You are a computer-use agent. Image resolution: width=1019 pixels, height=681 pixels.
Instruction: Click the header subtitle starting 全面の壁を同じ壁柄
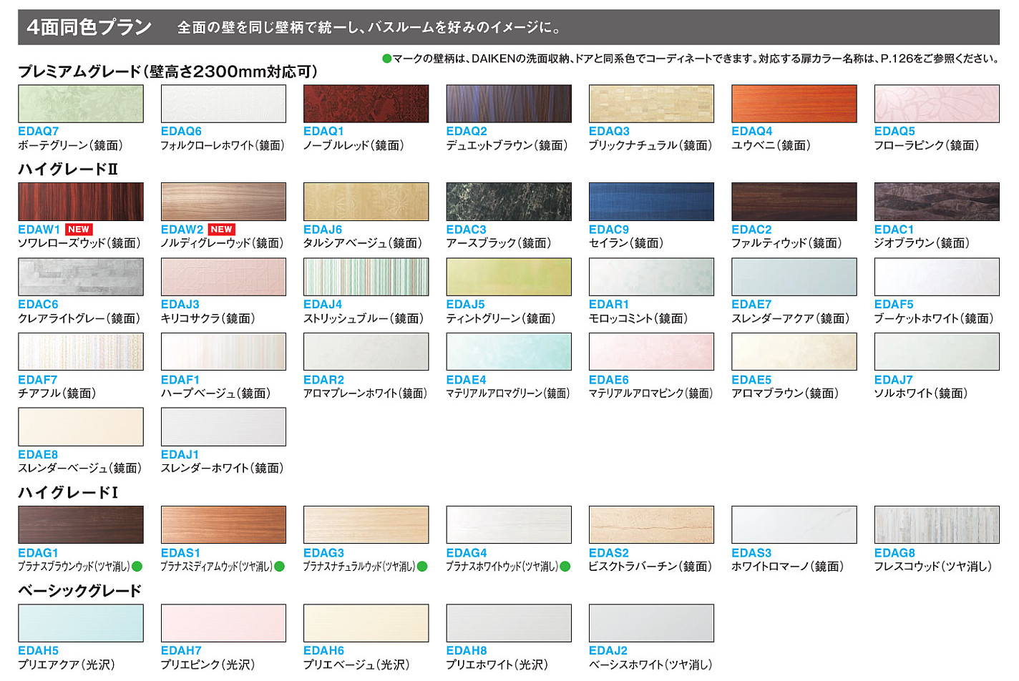[x=371, y=28]
